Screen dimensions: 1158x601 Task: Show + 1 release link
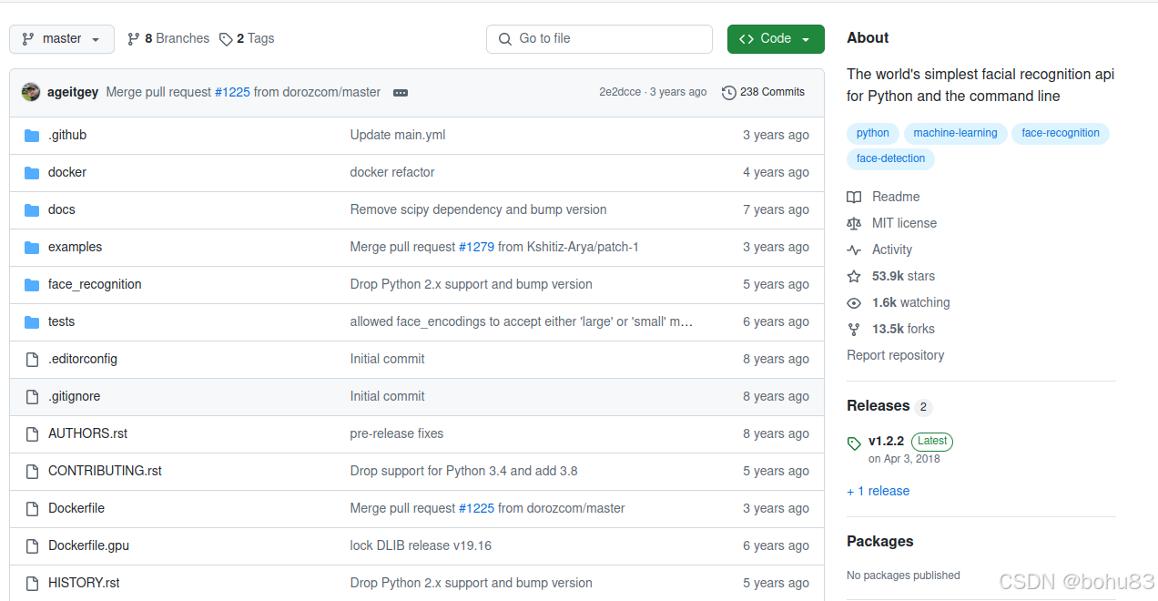coord(878,491)
